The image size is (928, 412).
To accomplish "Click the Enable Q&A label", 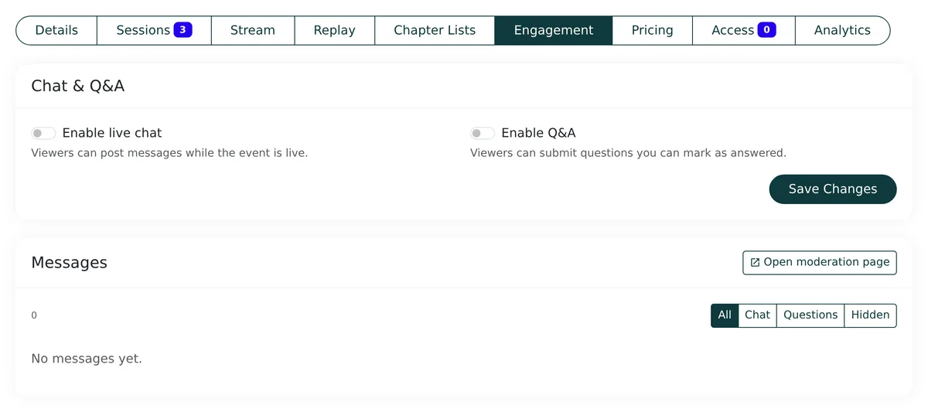I will [x=538, y=133].
